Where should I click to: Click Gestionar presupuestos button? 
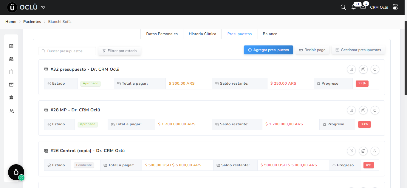(x=358, y=50)
